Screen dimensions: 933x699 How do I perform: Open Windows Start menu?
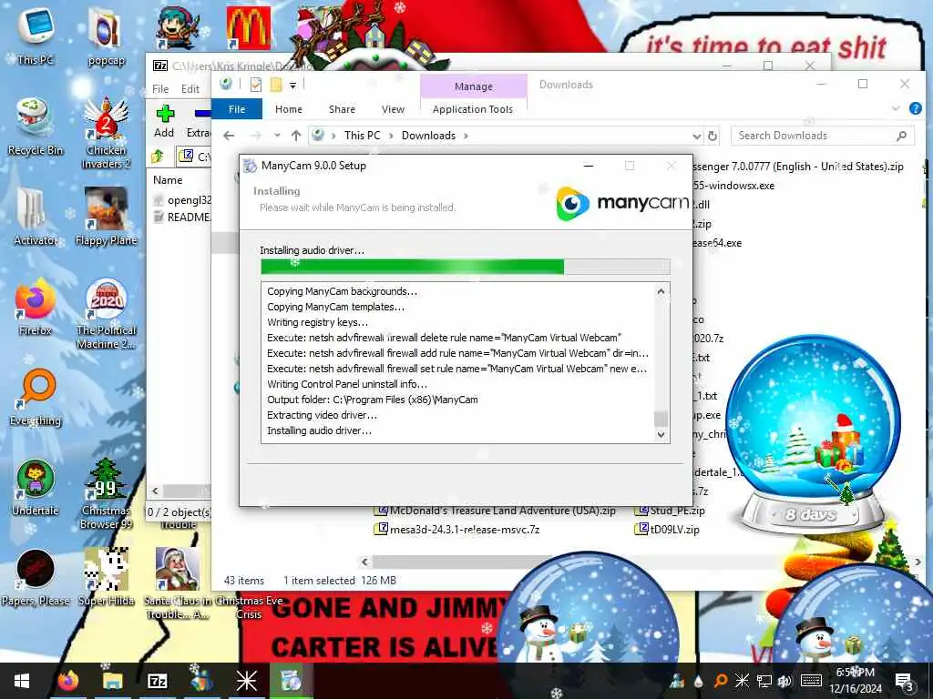coord(22,681)
